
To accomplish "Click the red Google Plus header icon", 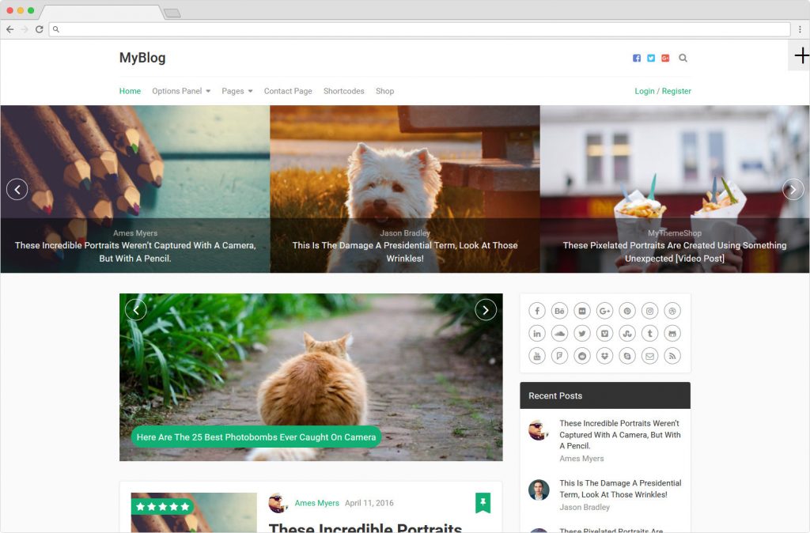I will pos(665,58).
